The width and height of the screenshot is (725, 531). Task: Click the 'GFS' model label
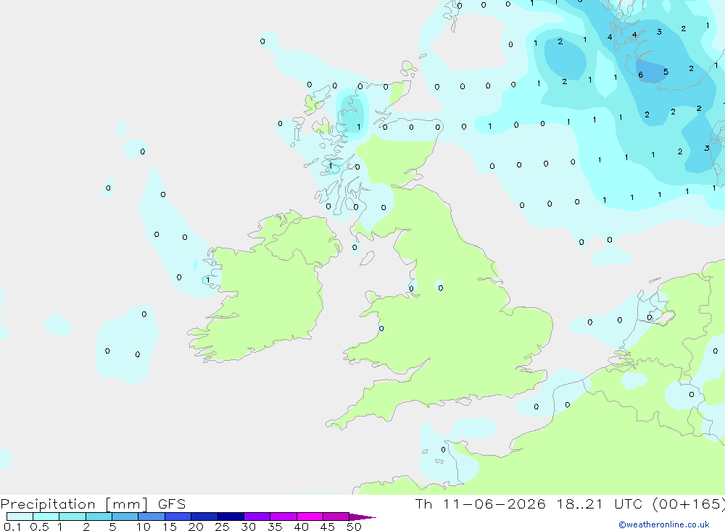click(x=172, y=504)
